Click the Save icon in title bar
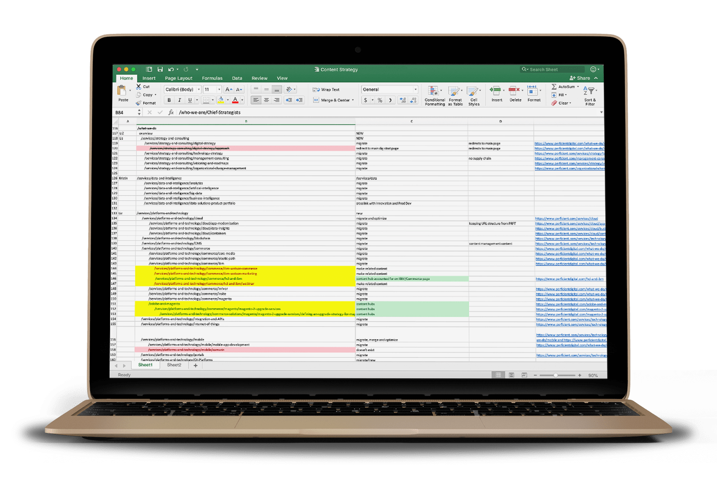 160,69
